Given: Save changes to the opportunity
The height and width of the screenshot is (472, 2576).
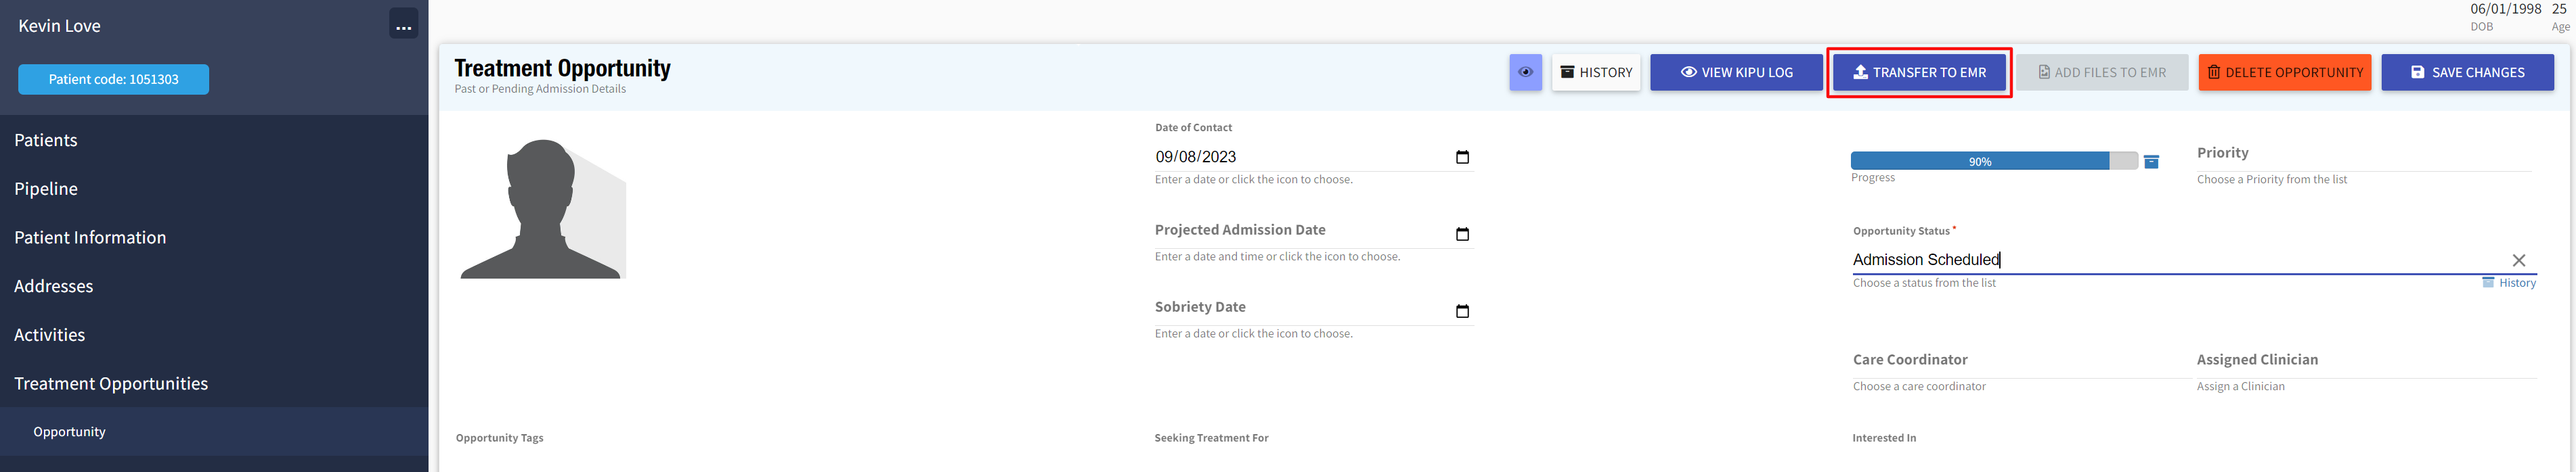Looking at the screenshot, I should 2467,72.
